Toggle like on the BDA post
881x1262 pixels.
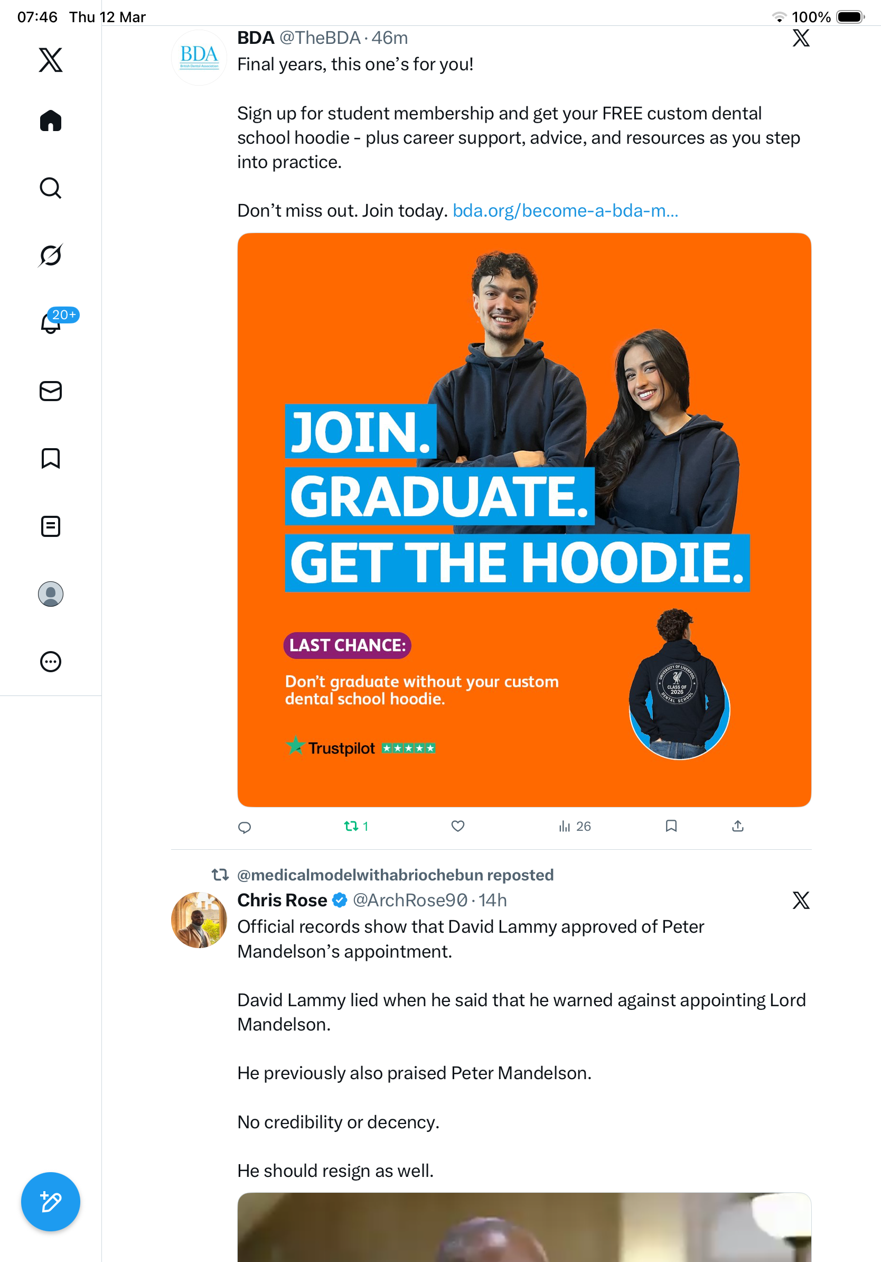point(458,826)
